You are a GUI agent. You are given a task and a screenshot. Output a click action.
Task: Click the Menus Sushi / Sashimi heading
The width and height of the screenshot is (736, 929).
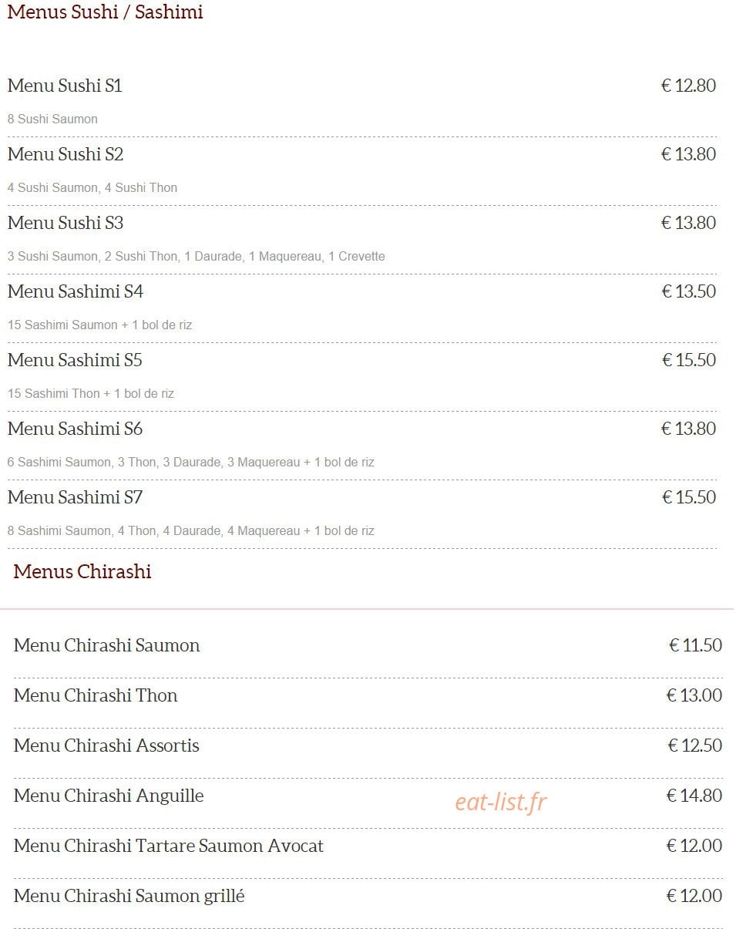click(106, 12)
